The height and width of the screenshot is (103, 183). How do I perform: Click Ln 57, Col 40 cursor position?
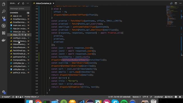tap(119, 97)
